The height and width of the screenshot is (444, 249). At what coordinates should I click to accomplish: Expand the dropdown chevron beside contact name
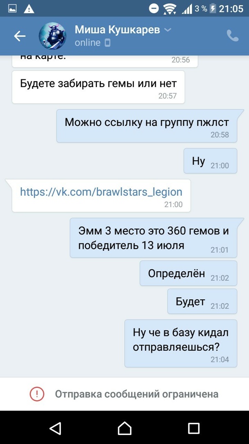[x=168, y=30]
